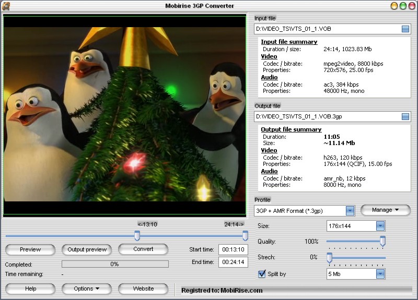Click the Output preview button
This screenshot has width=418, height=300.
point(87,250)
